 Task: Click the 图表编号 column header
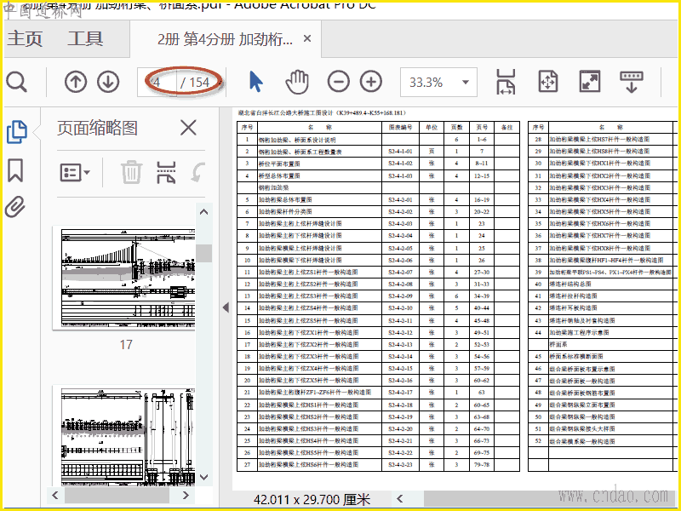coord(400,127)
